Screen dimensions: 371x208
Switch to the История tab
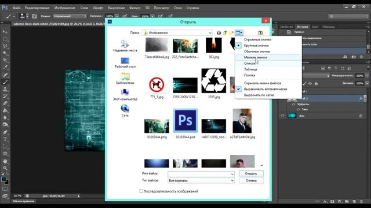302,27
